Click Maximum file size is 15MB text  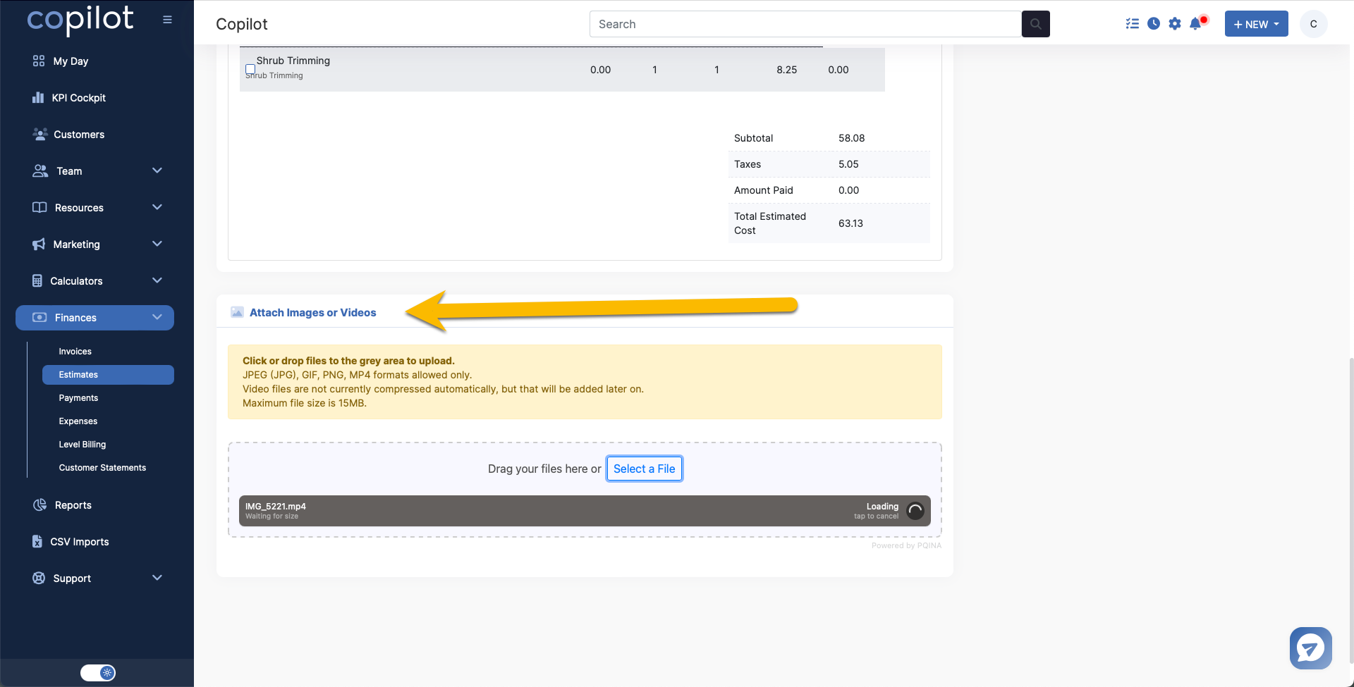pos(305,403)
